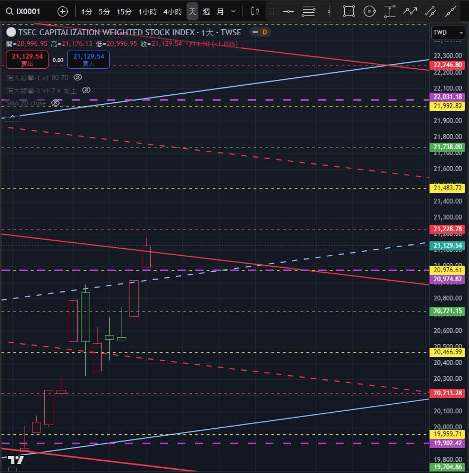
Task: Click the 21,483.72 yellow price label
Action: [447, 188]
